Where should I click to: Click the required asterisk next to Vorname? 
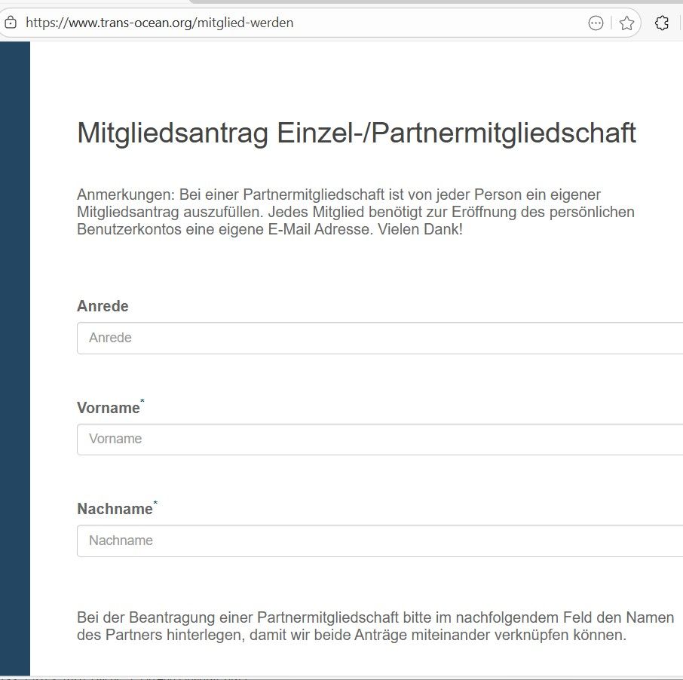[x=142, y=402]
